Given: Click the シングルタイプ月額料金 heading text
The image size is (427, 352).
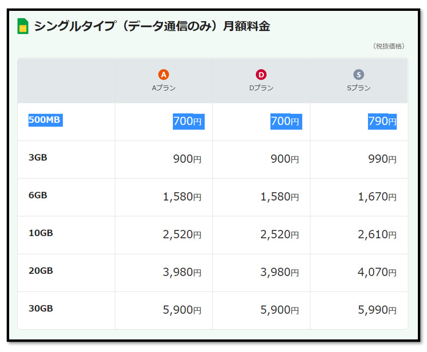Looking at the screenshot, I should (x=152, y=26).
